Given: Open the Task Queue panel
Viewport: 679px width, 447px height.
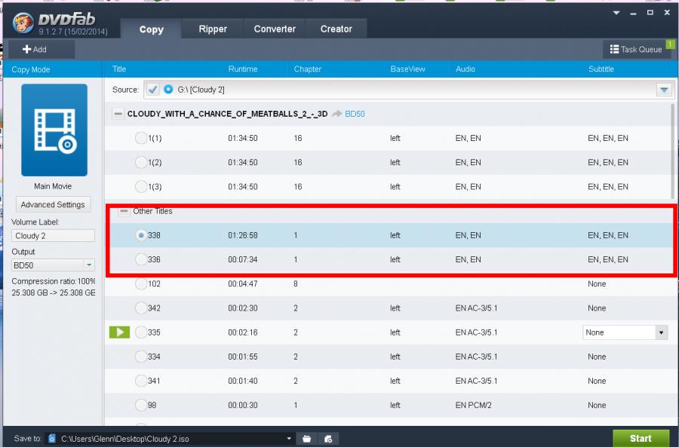Looking at the screenshot, I should click(635, 49).
